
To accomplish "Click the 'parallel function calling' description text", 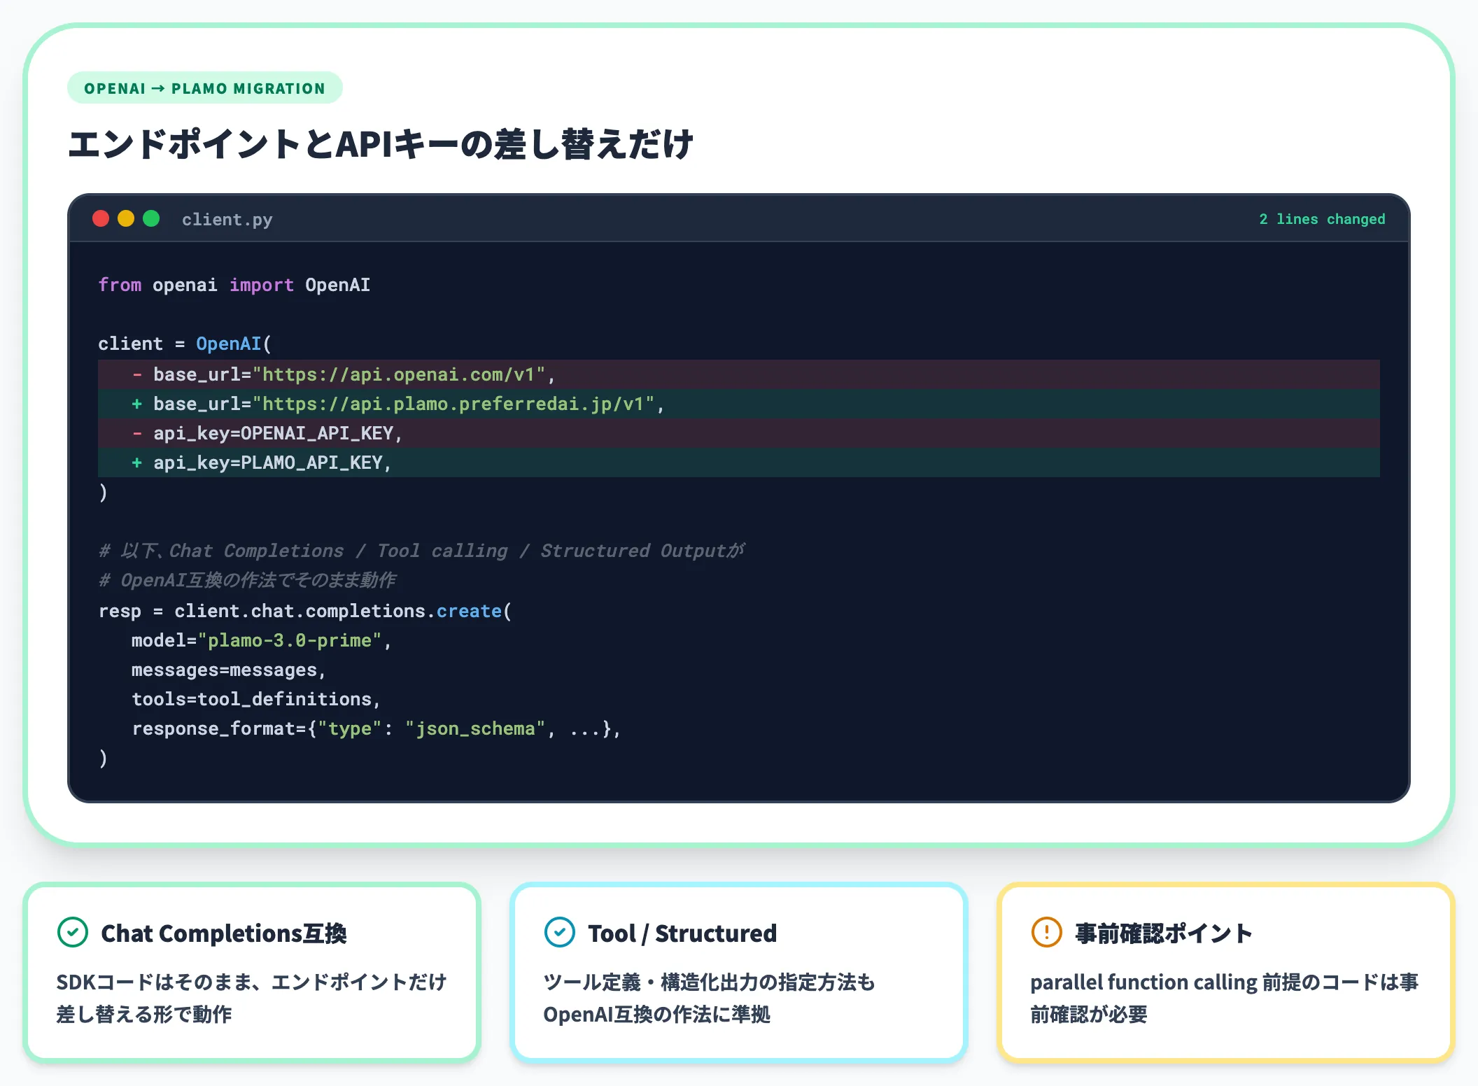I will 1224,998.
